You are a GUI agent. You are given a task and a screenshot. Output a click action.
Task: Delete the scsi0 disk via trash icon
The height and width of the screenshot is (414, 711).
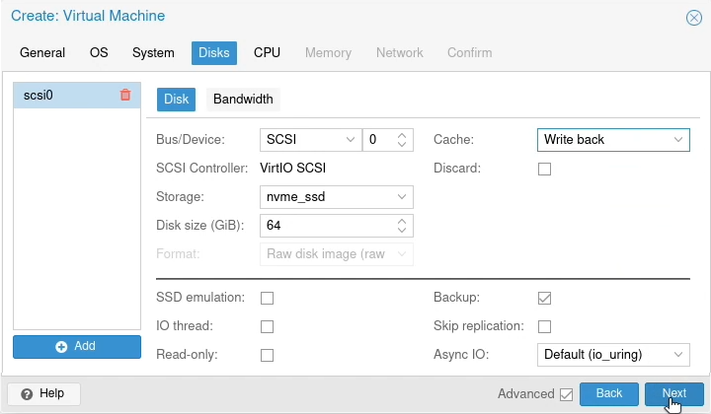124,96
